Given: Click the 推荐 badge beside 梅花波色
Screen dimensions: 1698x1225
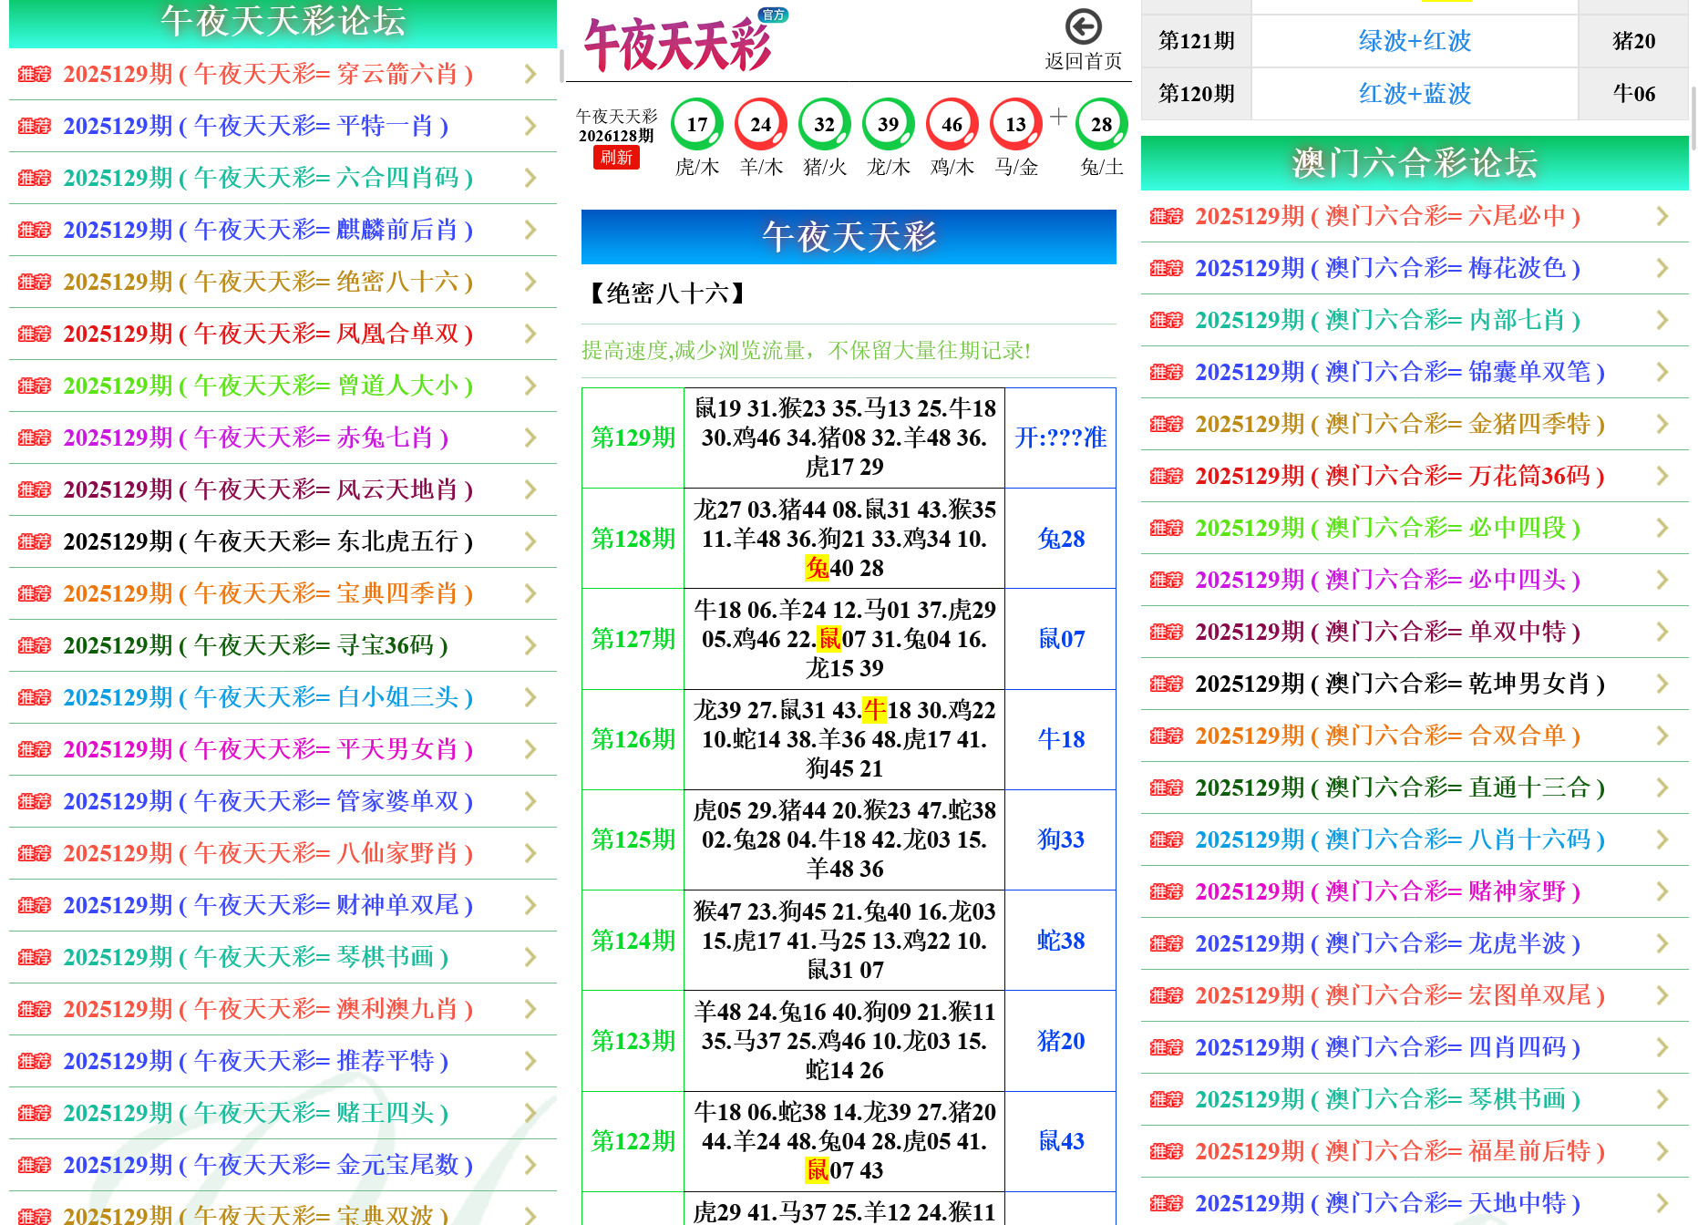Looking at the screenshot, I should pos(1167,268).
